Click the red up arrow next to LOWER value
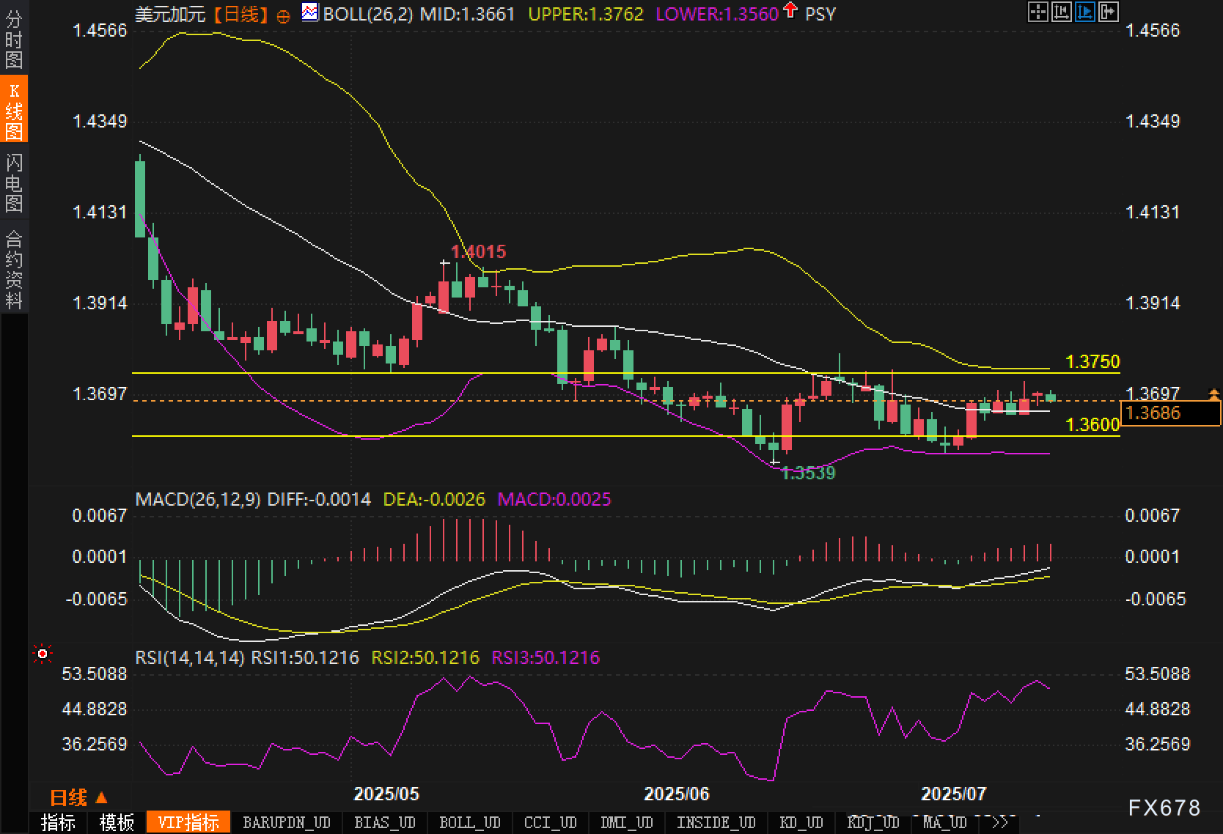1223x834 pixels. tap(790, 10)
